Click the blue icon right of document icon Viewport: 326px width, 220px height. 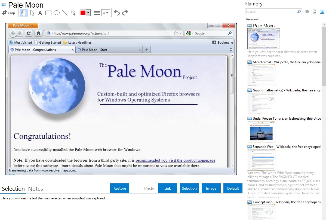tap(322, 12)
